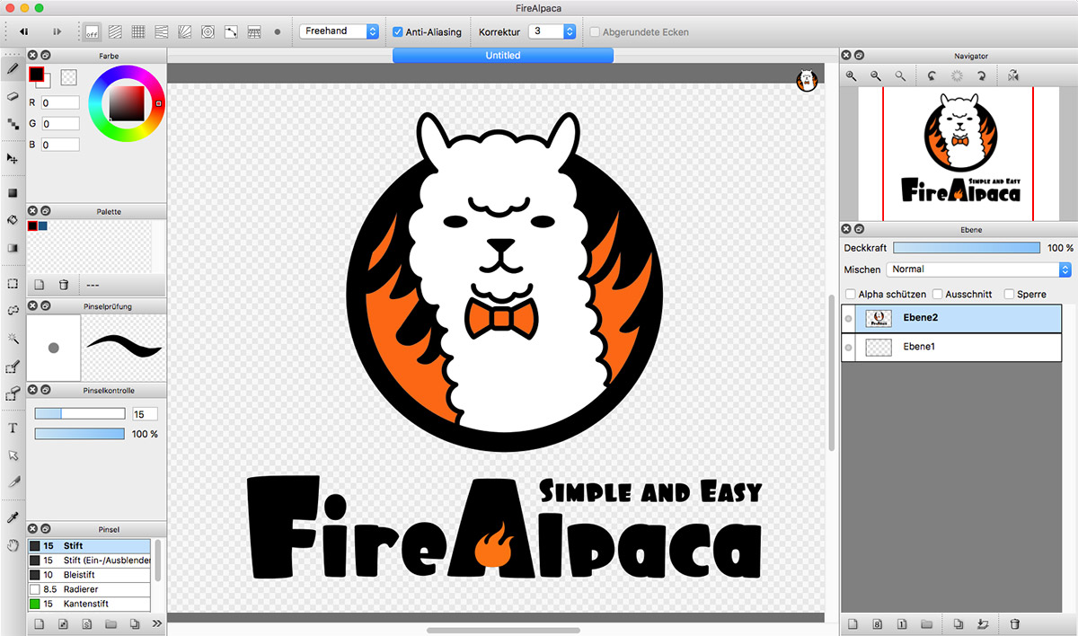Select the Divide (knife) tool
This screenshot has height=636, width=1078.
[x=13, y=482]
